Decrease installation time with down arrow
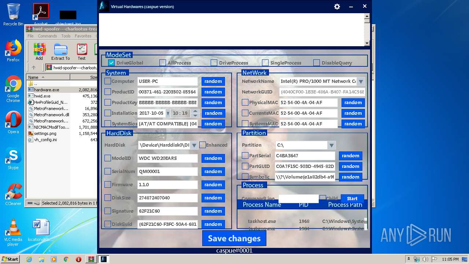 coord(195,115)
